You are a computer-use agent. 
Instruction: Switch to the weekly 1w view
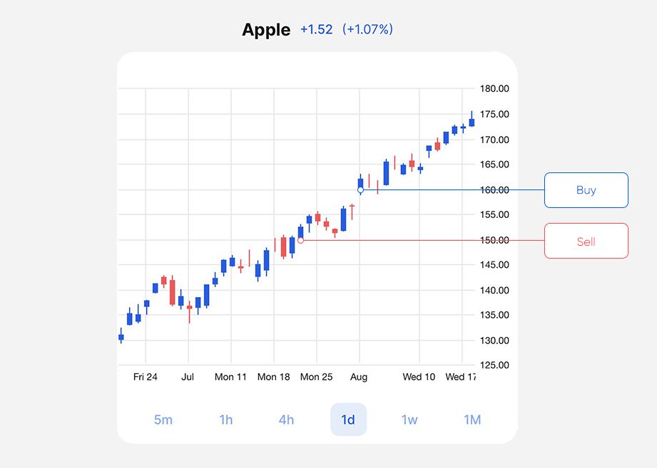tap(409, 420)
